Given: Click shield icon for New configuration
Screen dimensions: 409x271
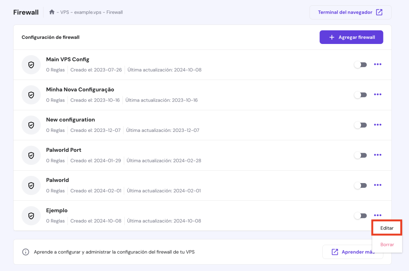Looking at the screenshot, I should click(x=31, y=125).
